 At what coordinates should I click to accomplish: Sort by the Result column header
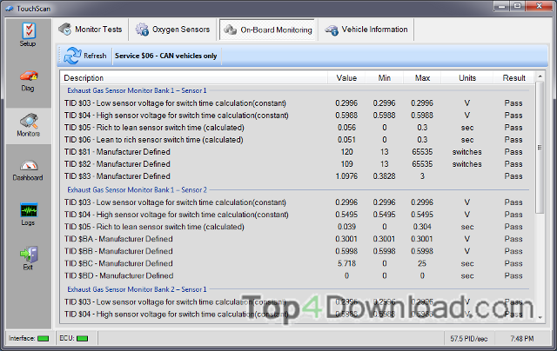513,78
